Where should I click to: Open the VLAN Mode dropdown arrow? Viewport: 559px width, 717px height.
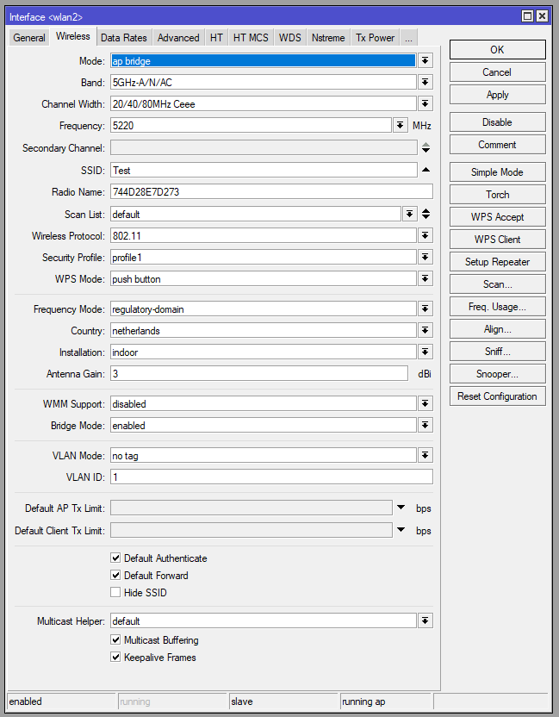425,455
